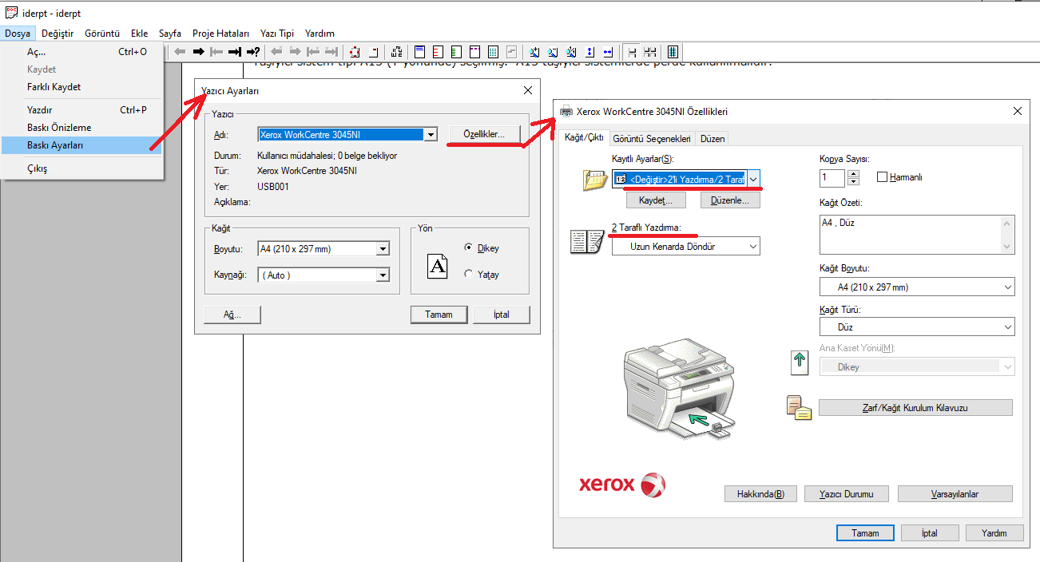Choose Baskı Önizleme from the Dosya menu
The height and width of the screenshot is (562, 1040).
[x=59, y=128]
